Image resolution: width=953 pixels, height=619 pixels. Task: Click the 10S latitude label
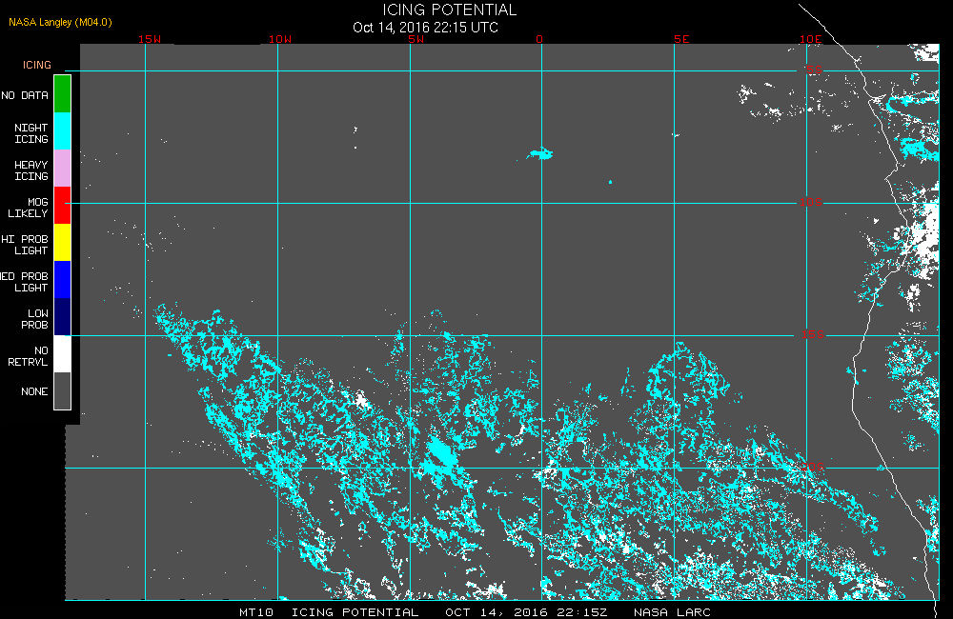(811, 202)
